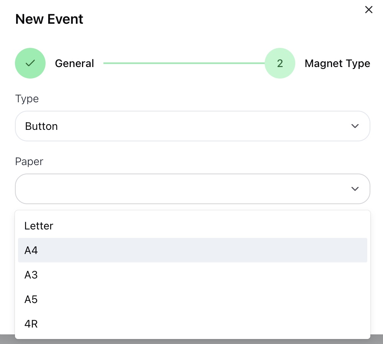Choose A4 from the Paper list

[x=31, y=250]
